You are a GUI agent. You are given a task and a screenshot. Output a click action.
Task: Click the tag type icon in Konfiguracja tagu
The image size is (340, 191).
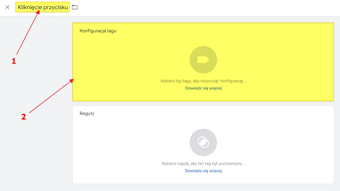tap(203, 59)
